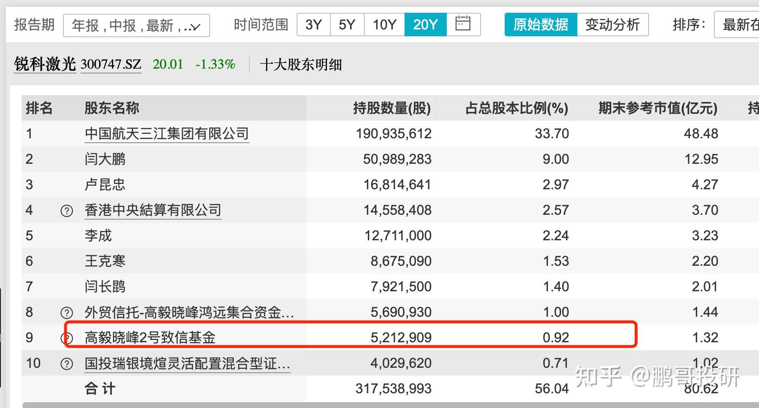This screenshot has height=408, width=759.
Task: Open 外贸信托-高毅晓峰鸿远集合资金 shareholder link
Action: tap(190, 312)
